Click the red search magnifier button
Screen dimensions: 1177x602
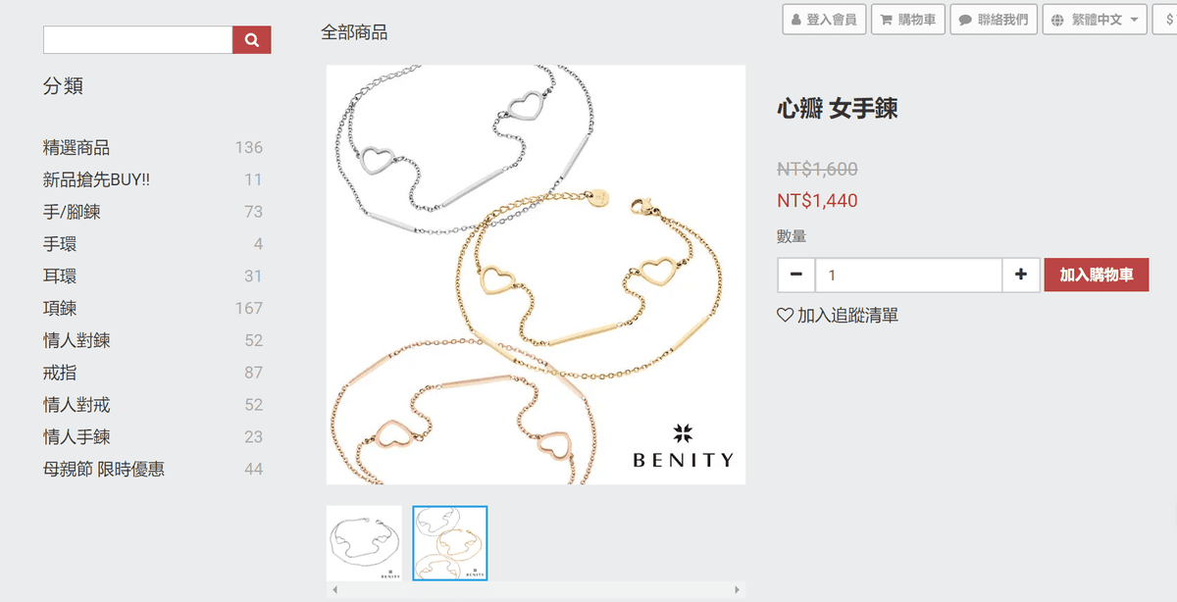[x=251, y=40]
